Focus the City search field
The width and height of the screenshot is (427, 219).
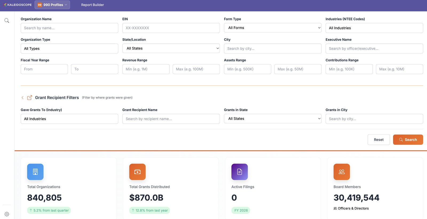pyautogui.click(x=273, y=48)
